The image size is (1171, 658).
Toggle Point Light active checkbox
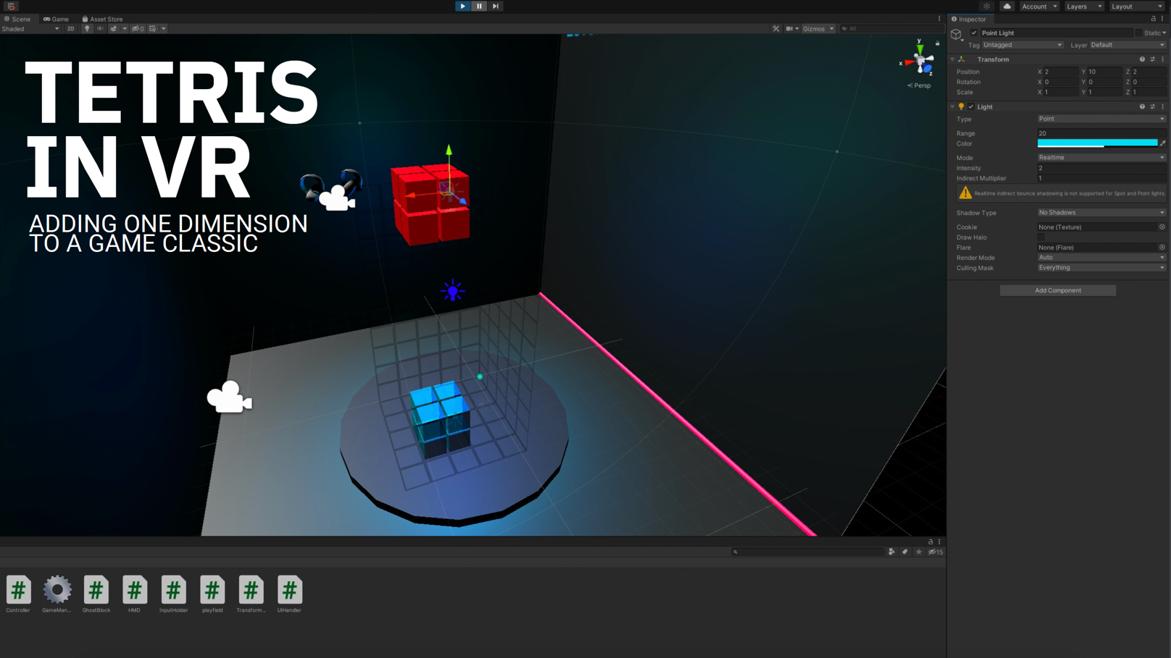(x=974, y=33)
